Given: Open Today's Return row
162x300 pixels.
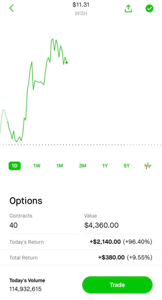Looking at the screenshot, I should click(x=81, y=242).
